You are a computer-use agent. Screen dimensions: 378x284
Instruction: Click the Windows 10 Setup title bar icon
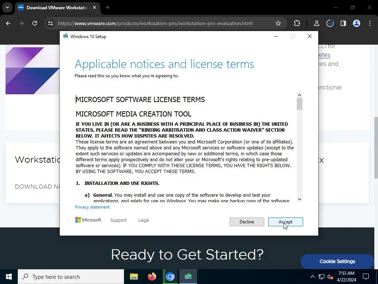(x=65, y=36)
